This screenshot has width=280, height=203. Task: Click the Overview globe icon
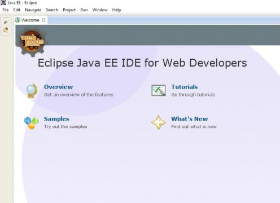32,91
